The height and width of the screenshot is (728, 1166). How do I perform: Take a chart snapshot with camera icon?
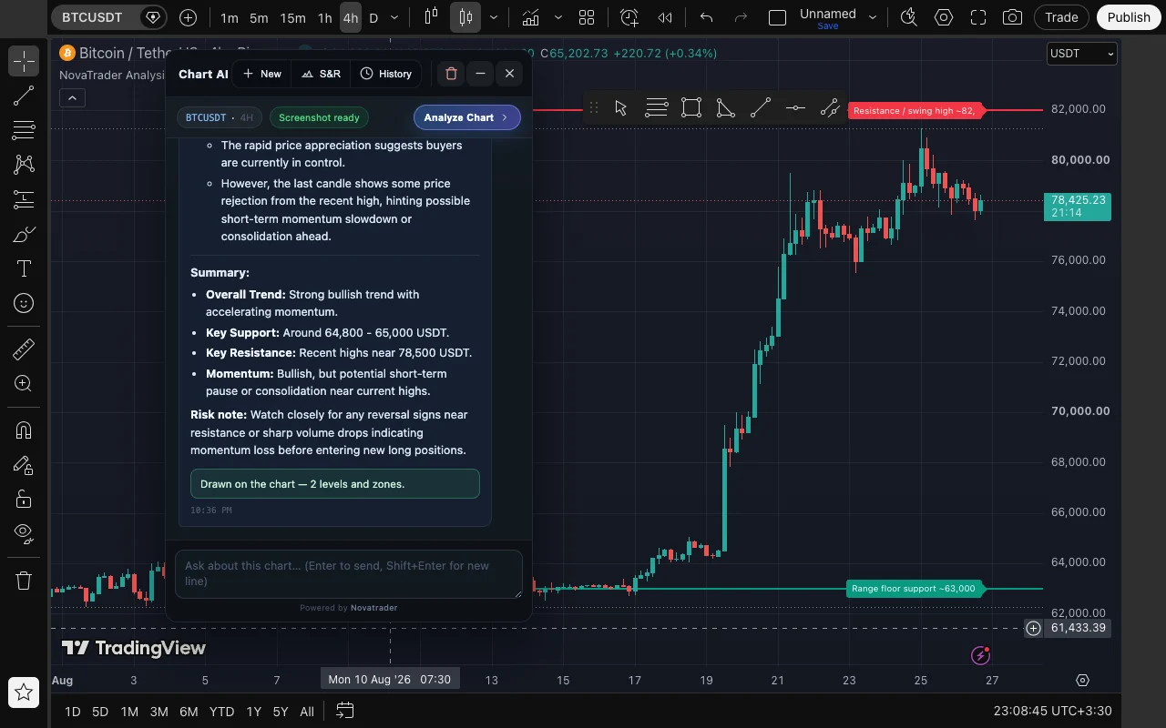(1012, 17)
